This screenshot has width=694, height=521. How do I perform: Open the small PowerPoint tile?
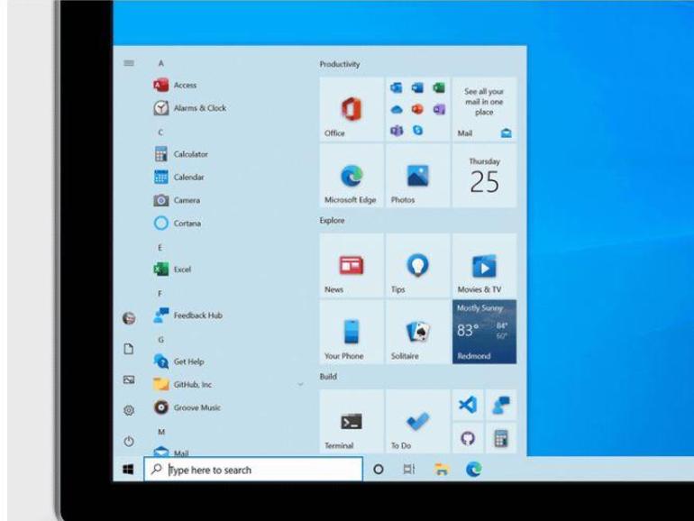point(417,109)
